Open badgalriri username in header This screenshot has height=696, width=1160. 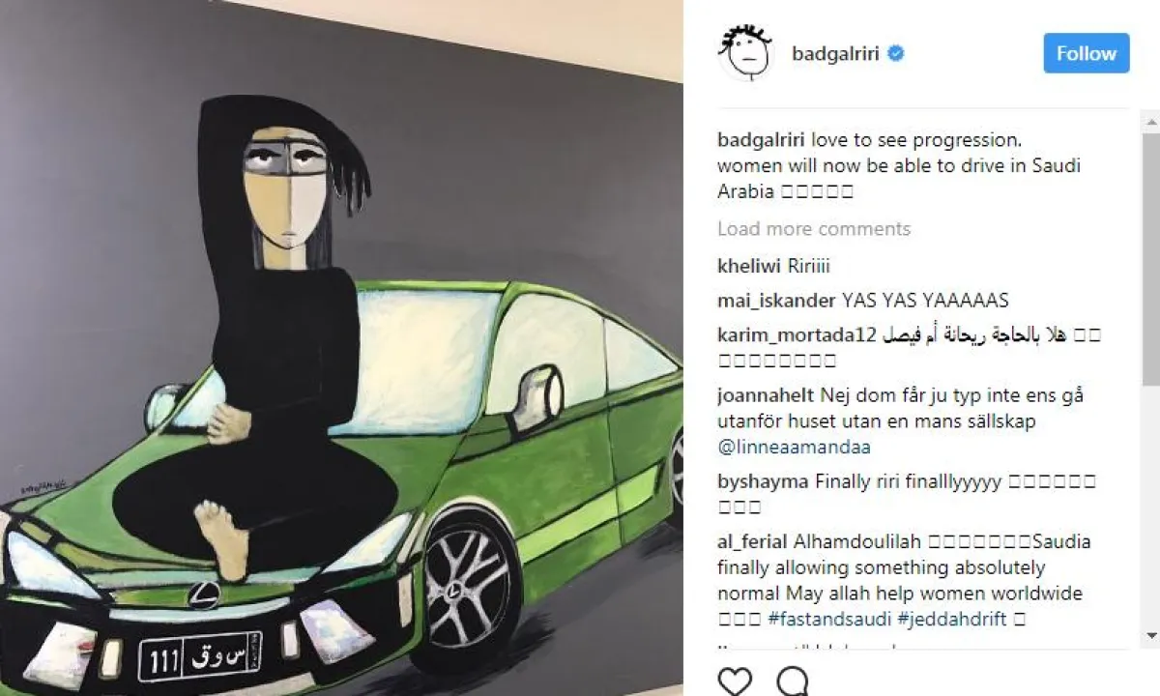click(x=835, y=53)
